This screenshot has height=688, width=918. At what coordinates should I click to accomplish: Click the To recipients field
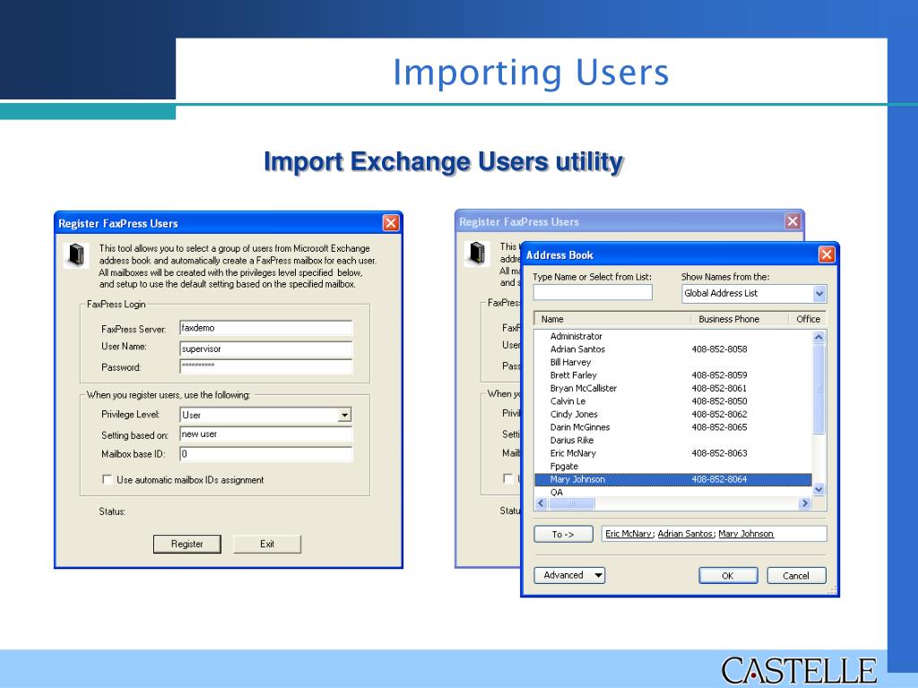click(x=714, y=534)
